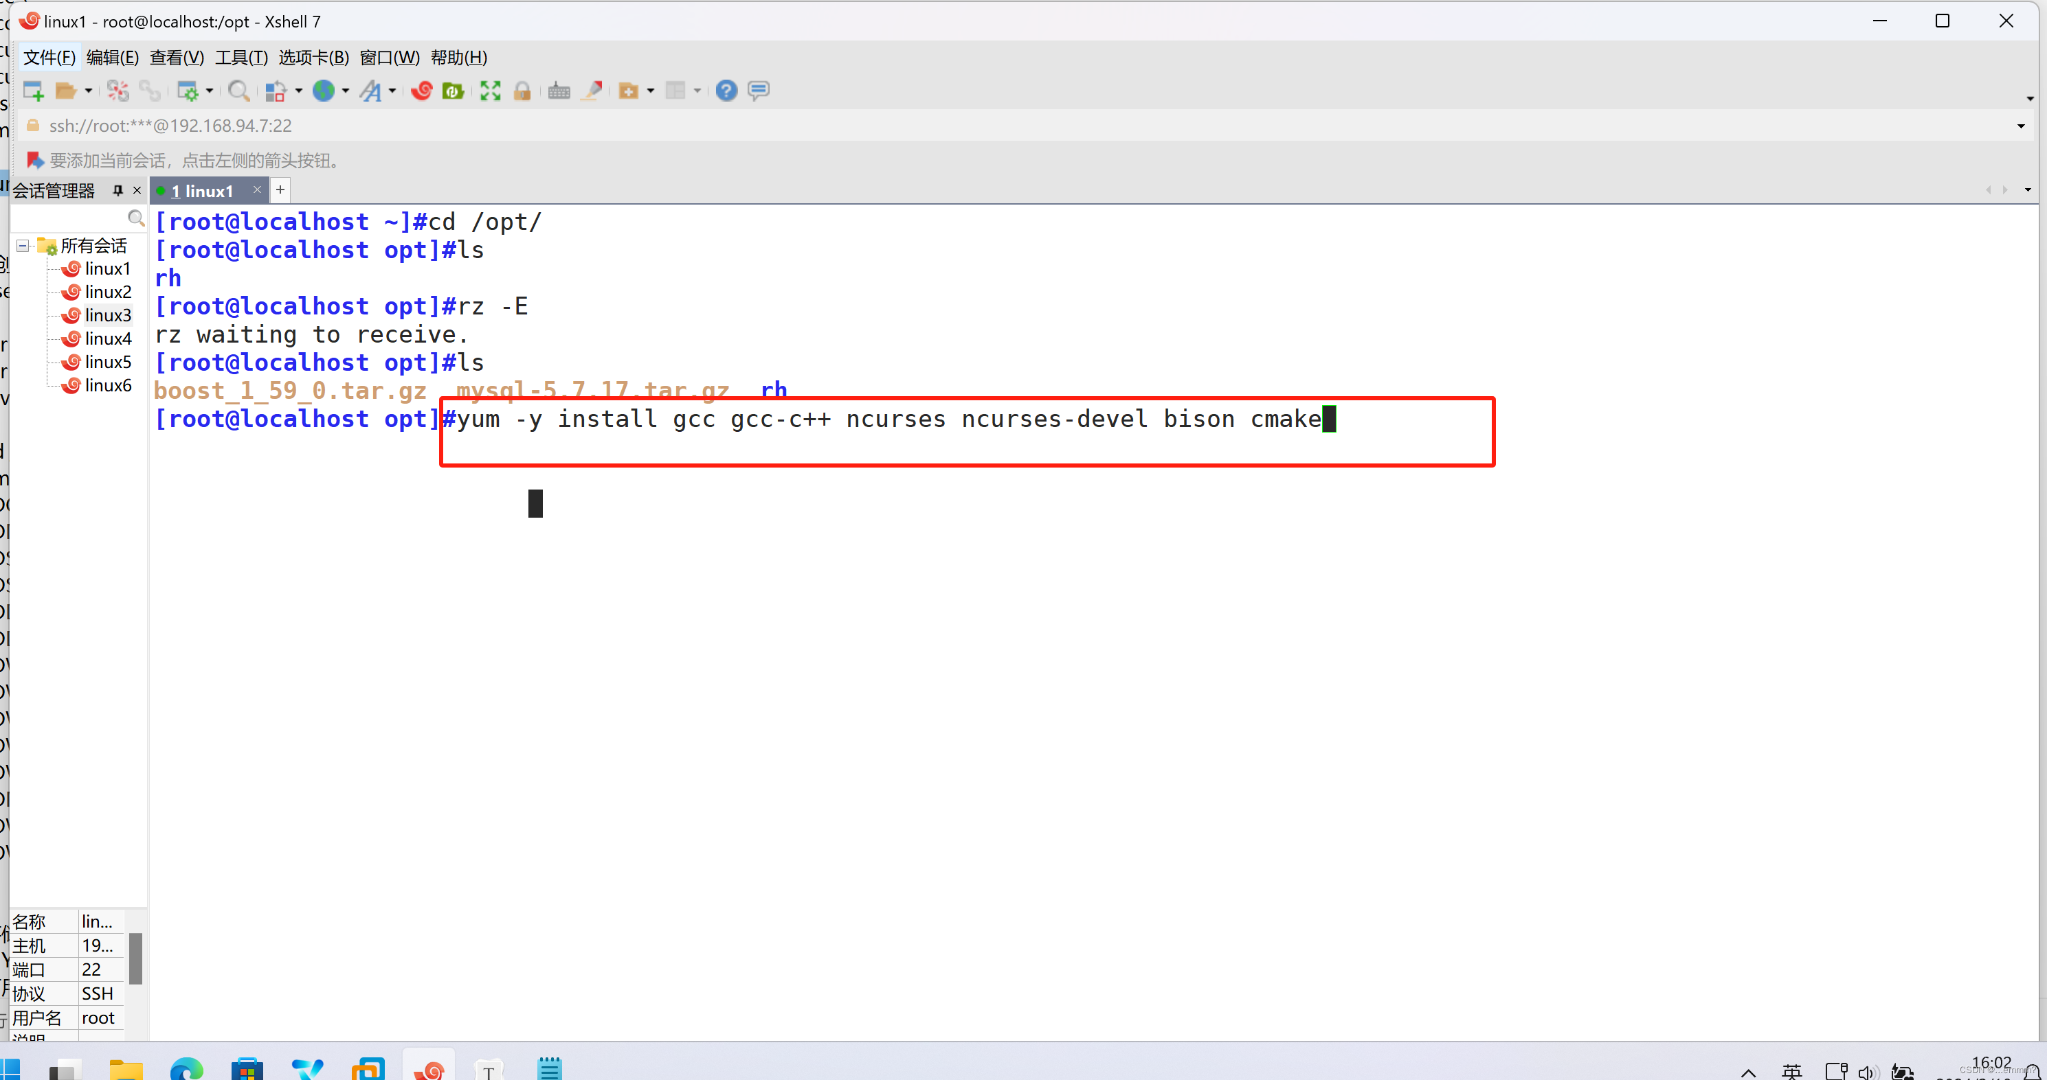Expand the address bar history dropdown
Screen dimensions: 2047x1080
click(2022, 126)
